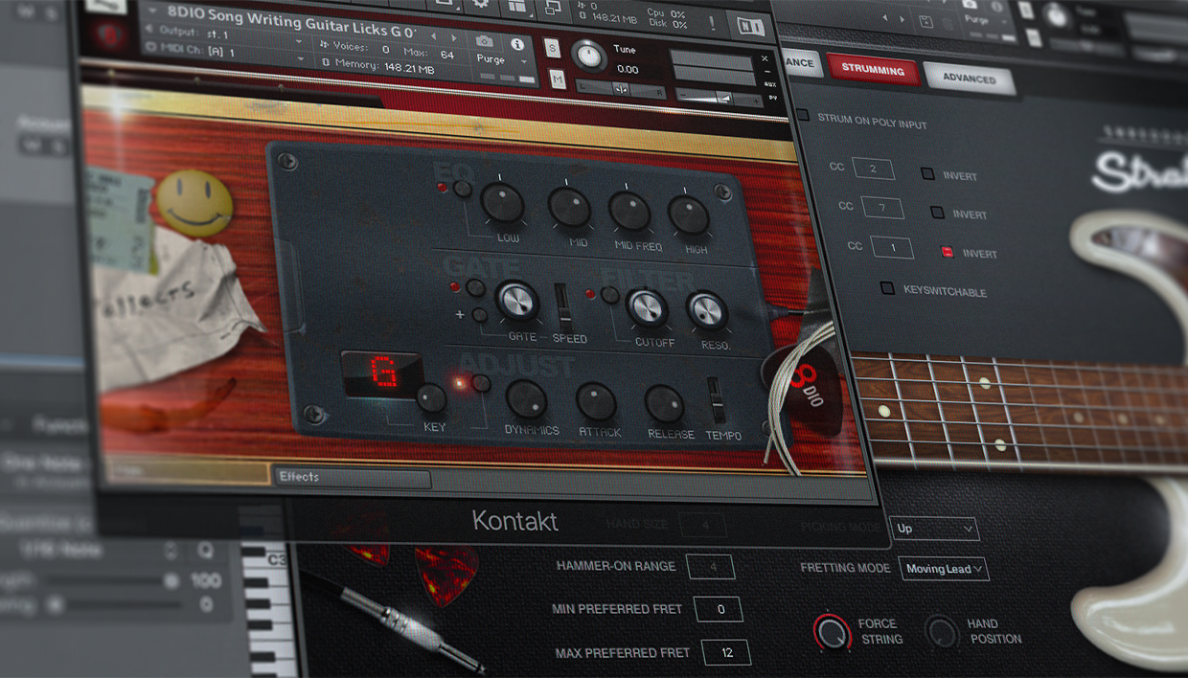This screenshot has width=1188, height=678.
Task: Open the rack view grid icon
Action: coord(516,6)
